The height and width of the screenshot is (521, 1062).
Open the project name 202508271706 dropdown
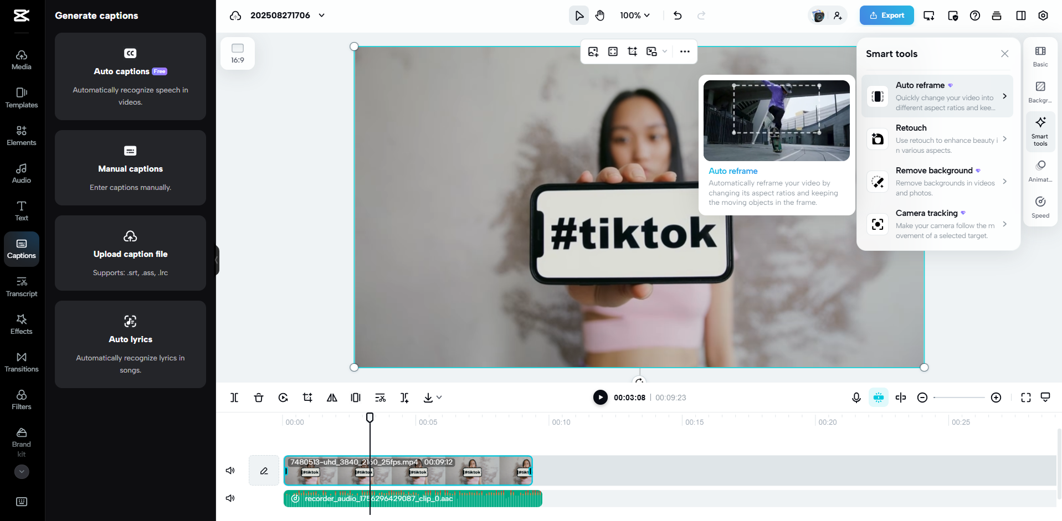coord(321,16)
